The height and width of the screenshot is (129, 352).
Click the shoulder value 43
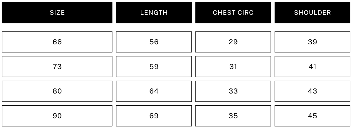(x=312, y=91)
